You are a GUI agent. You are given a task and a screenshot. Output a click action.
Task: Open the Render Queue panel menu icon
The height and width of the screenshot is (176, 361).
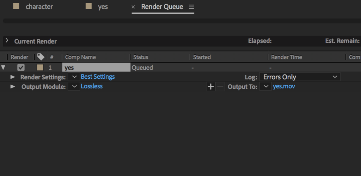[191, 7]
